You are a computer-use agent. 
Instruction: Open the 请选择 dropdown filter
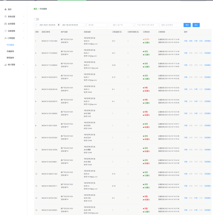click(x=98, y=25)
